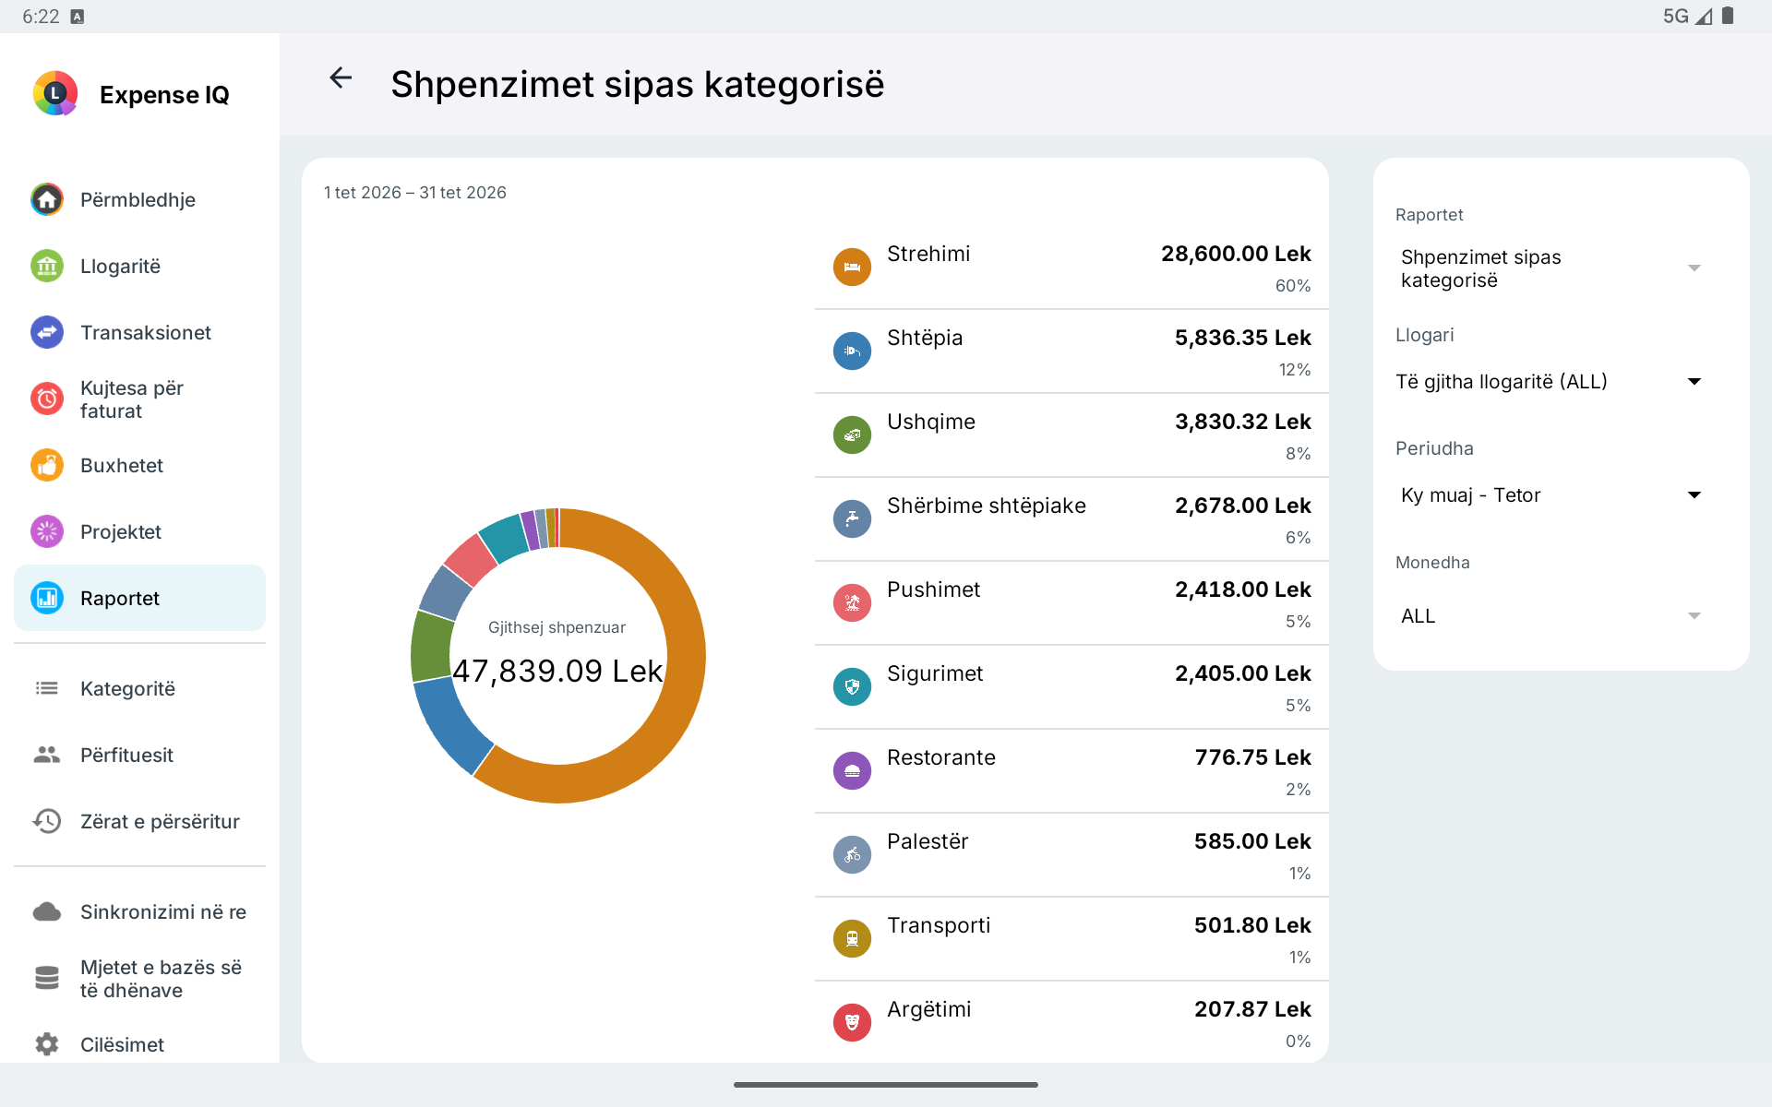1772x1107 pixels.
Task: Click the database tools icon
Action: pyautogui.click(x=47, y=978)
